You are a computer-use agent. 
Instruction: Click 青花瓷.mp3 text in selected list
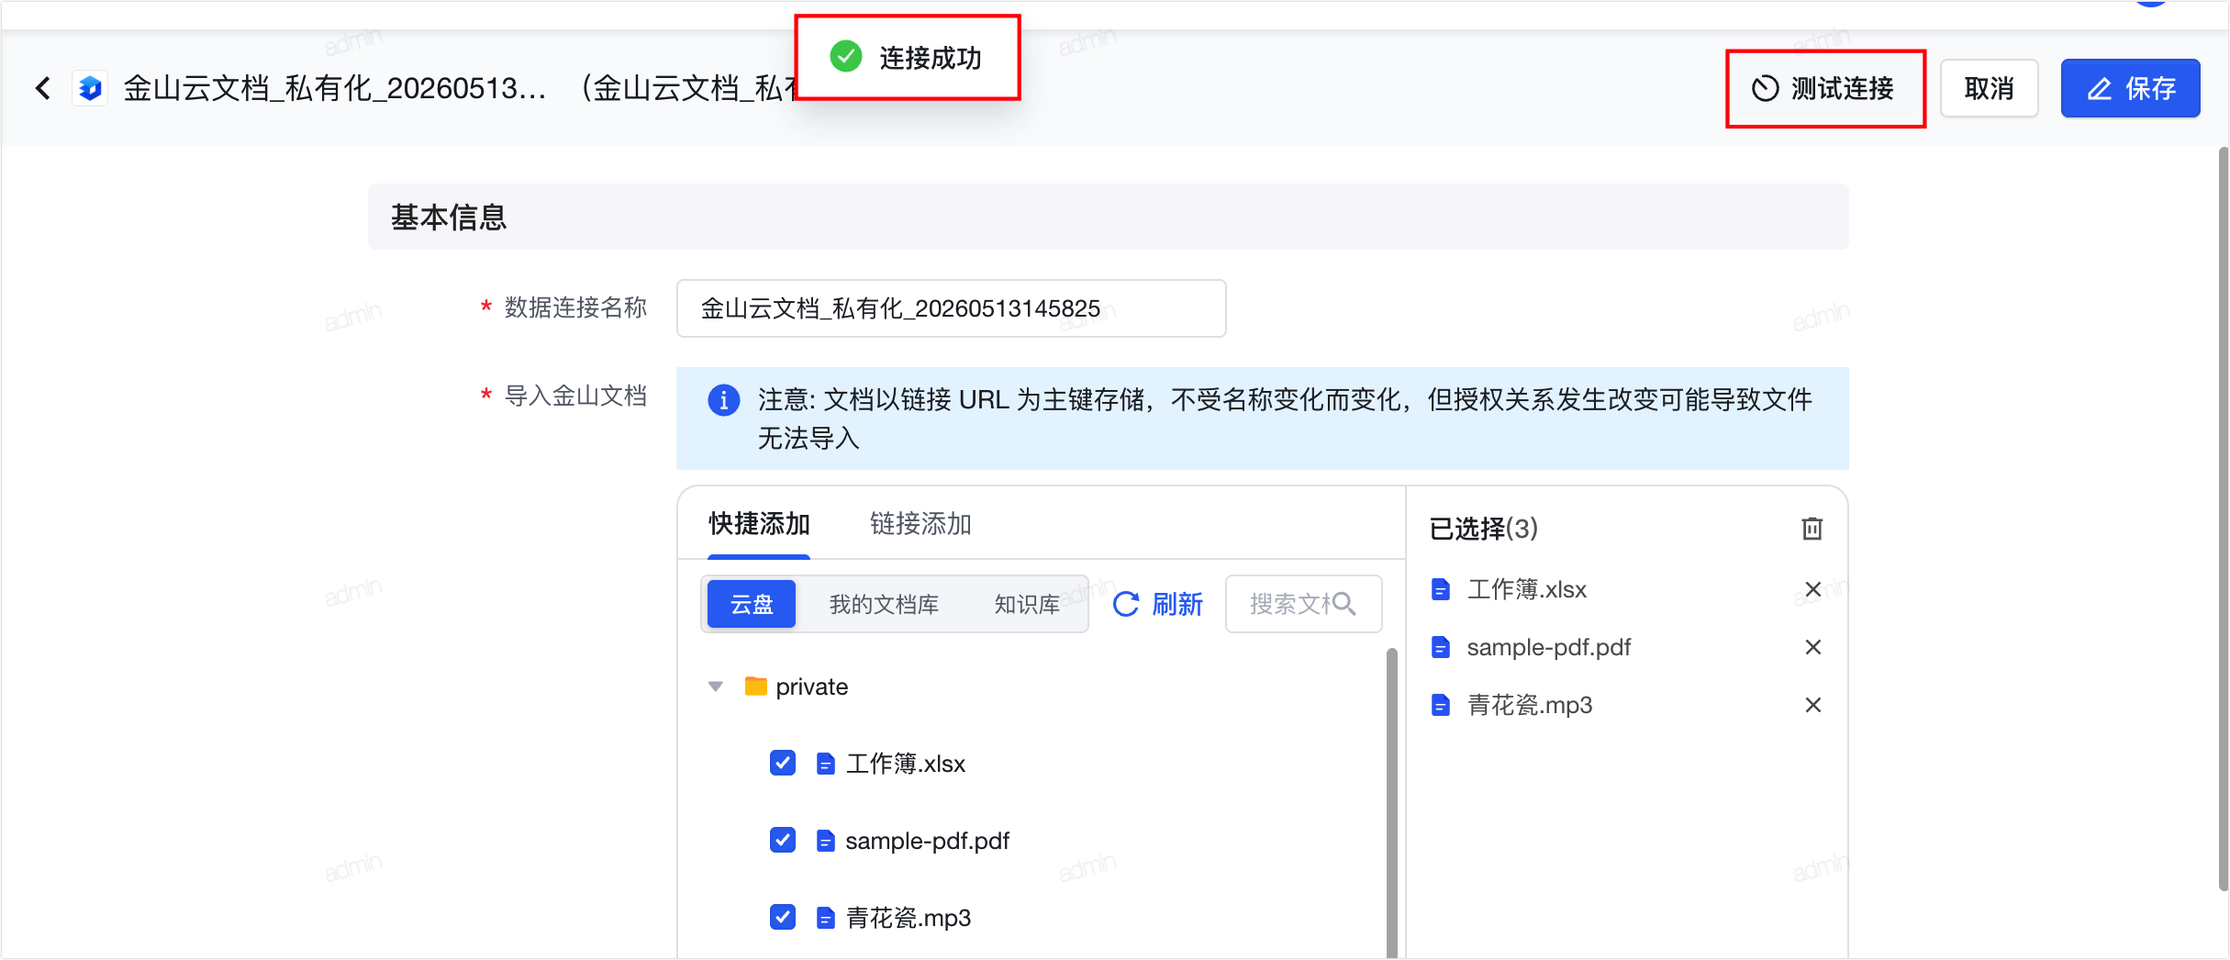tap(1529, 705)
